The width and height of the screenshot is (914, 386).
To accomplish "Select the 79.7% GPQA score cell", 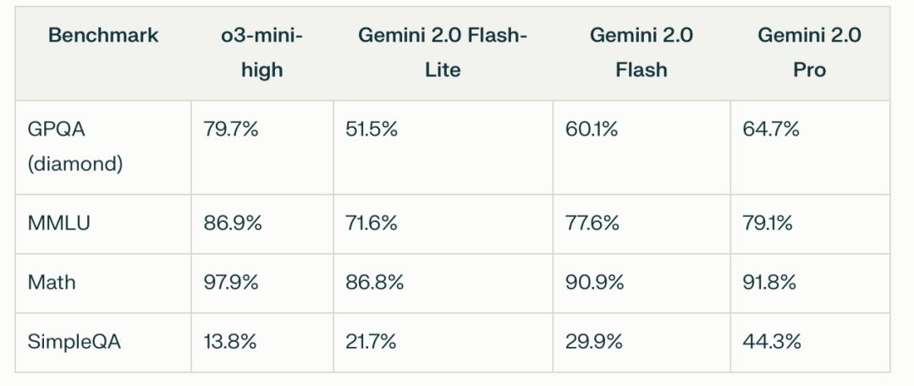I will pos(231,130).
